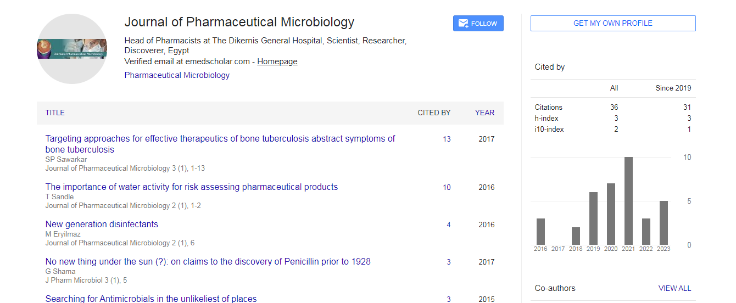Sort articles by Year column header
This screenshot has height=303, width=736.
(x=484, y=113)
